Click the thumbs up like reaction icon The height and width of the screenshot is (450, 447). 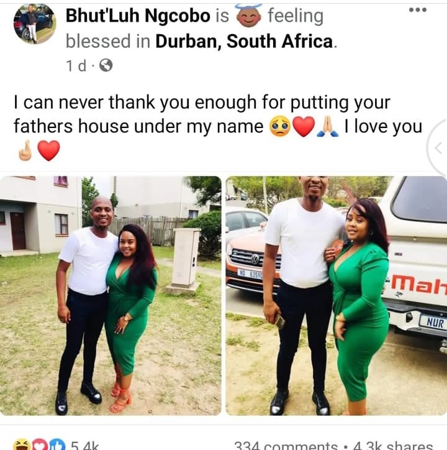pos(58,445)
